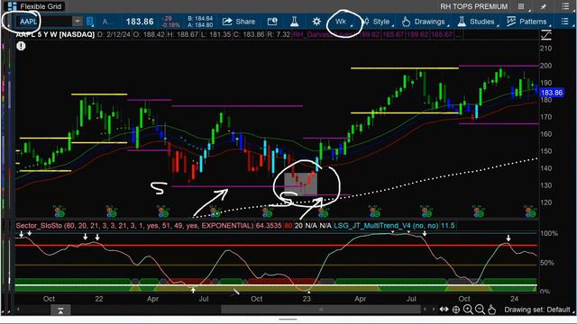Click the 23 year label on time axis
The width and height of the screenshot is (577, 324).
point(307,299)
